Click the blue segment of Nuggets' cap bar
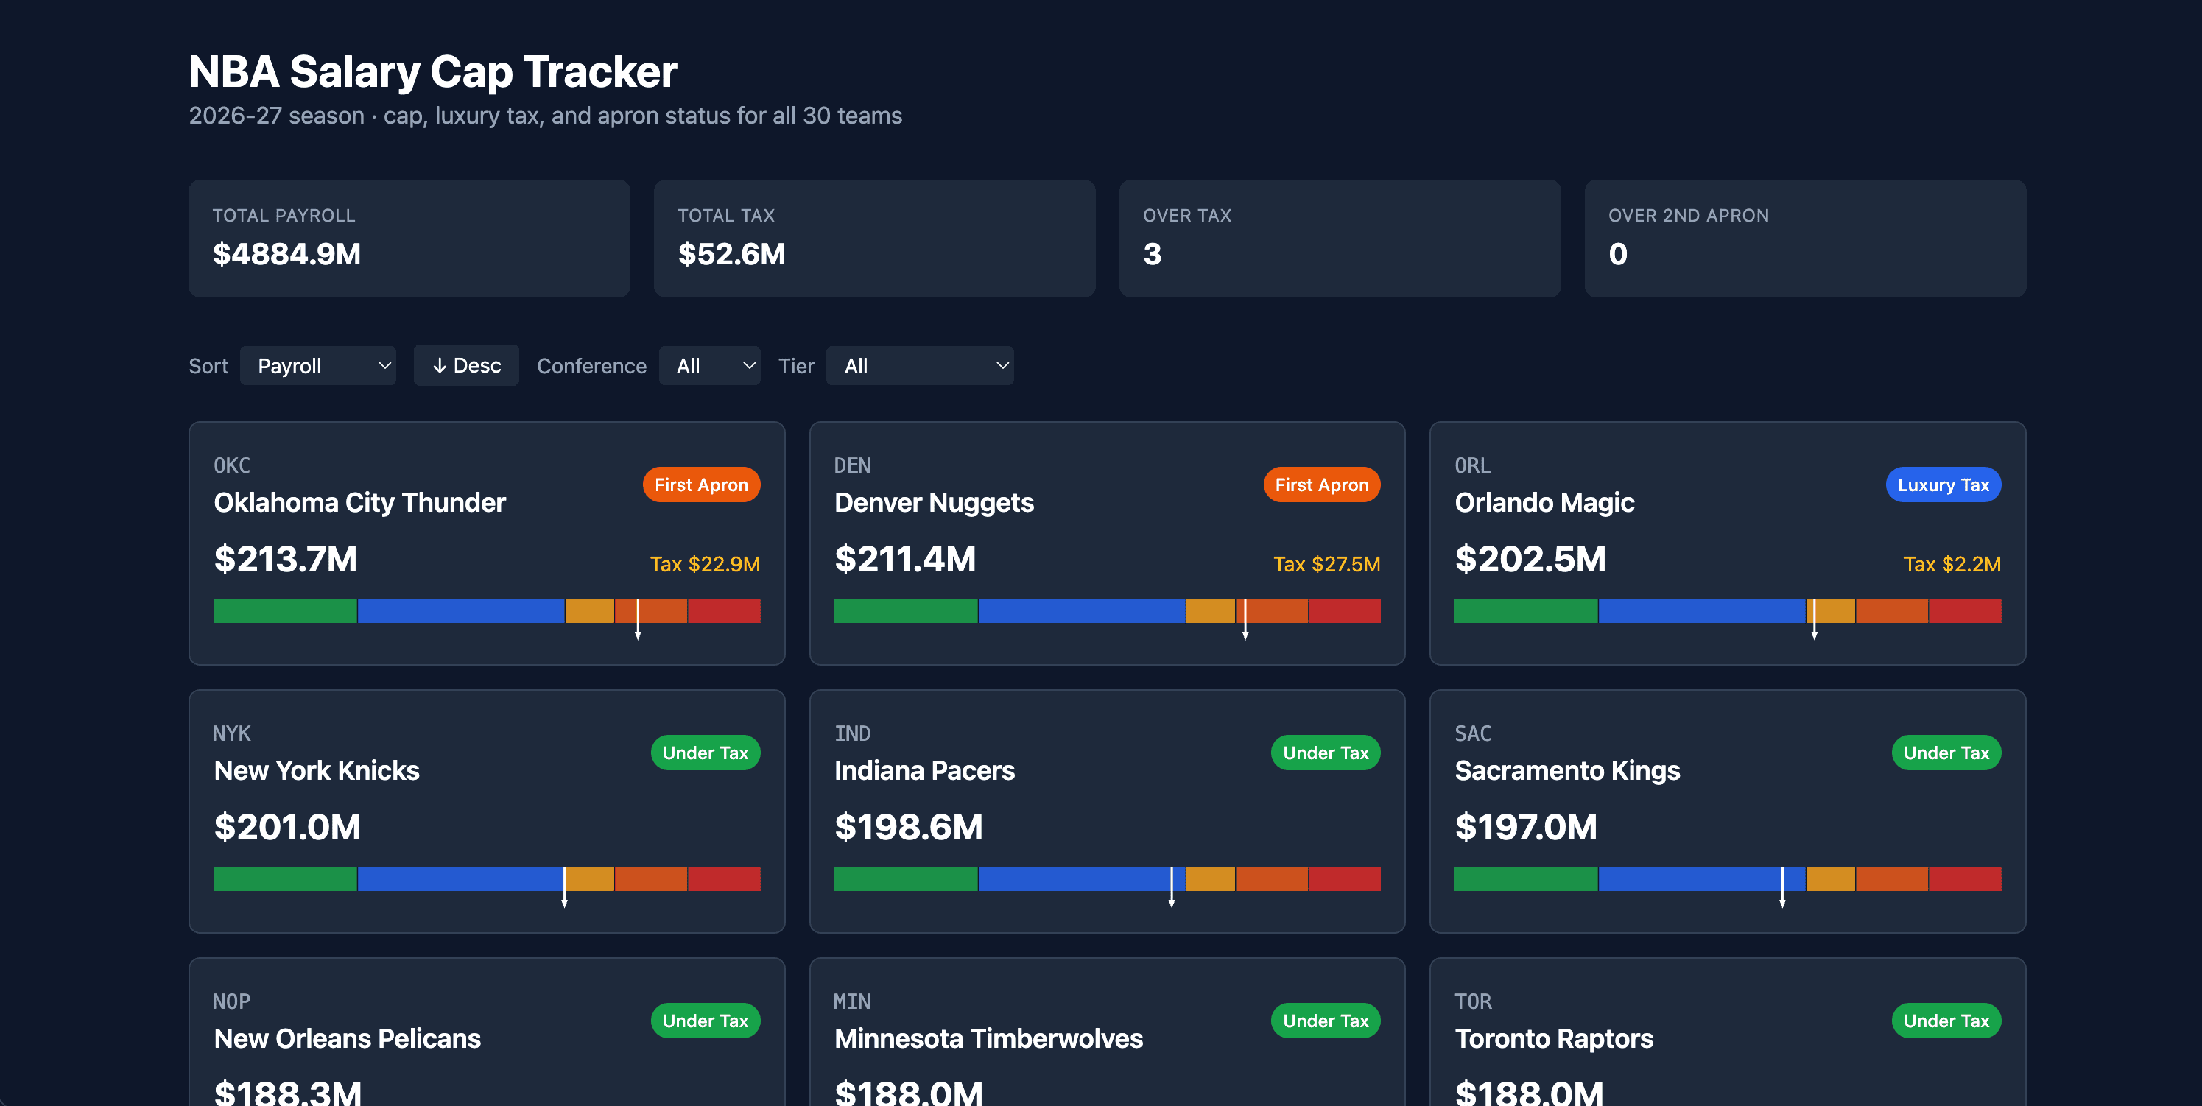 (x=1081, y=611)
